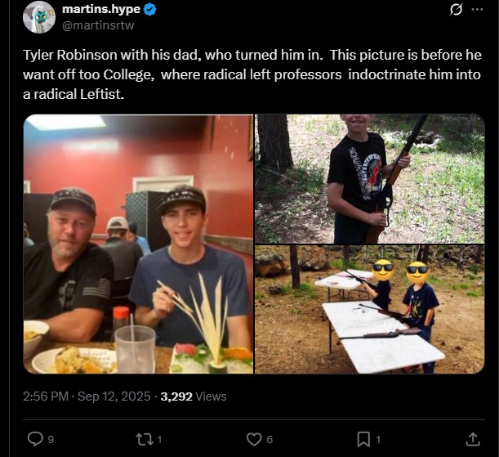Open the three-dot more options menu
499x457 pixels.
478,10
